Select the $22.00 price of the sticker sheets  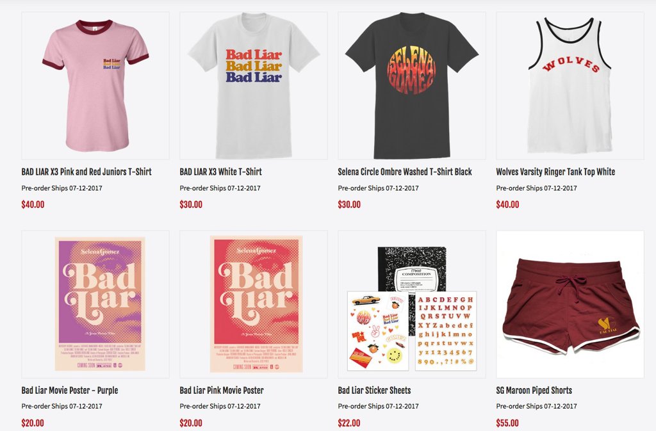(x=349, y=423)
